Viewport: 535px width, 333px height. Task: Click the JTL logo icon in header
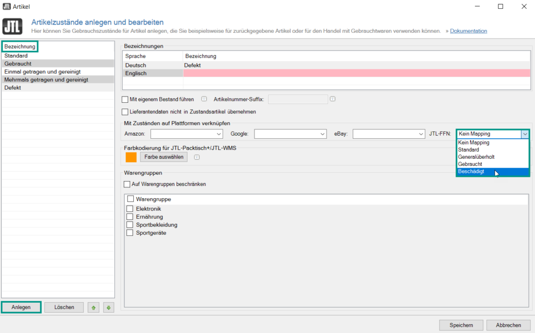12,27
